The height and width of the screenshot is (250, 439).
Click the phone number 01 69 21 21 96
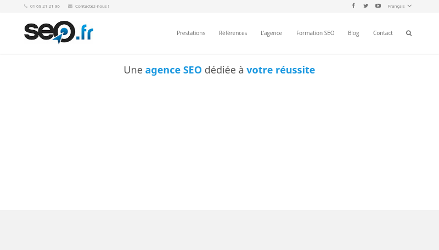tap(45, 6)
